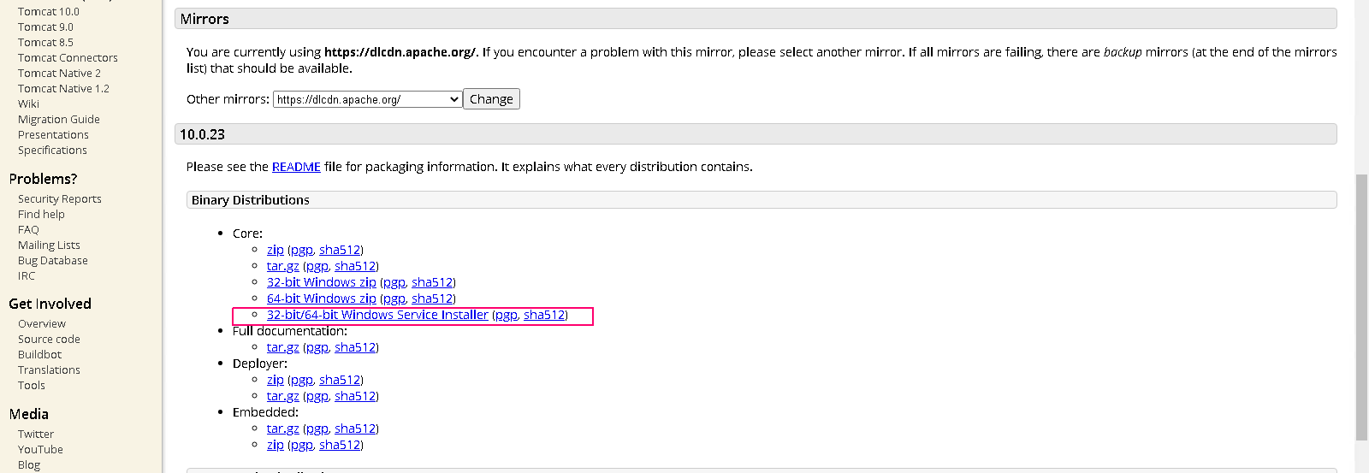Open sha512 for Embedded tar.gz

coord(355,429)
